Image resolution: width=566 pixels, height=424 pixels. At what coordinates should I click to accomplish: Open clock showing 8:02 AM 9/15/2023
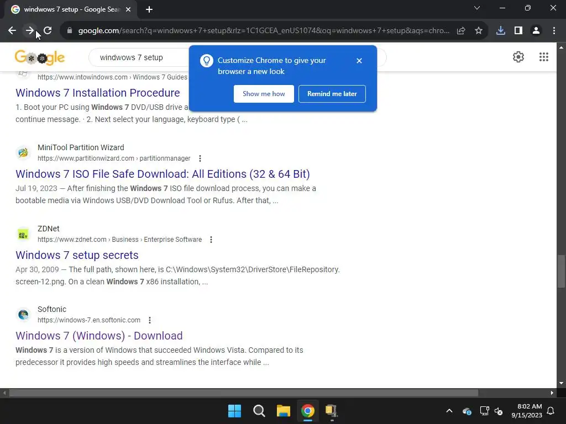click(x=527, y=411)
